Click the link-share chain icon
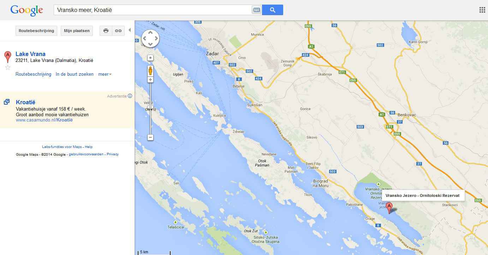Image resolution: width=488 pixels, height=255 pixels. coord(118,31)
